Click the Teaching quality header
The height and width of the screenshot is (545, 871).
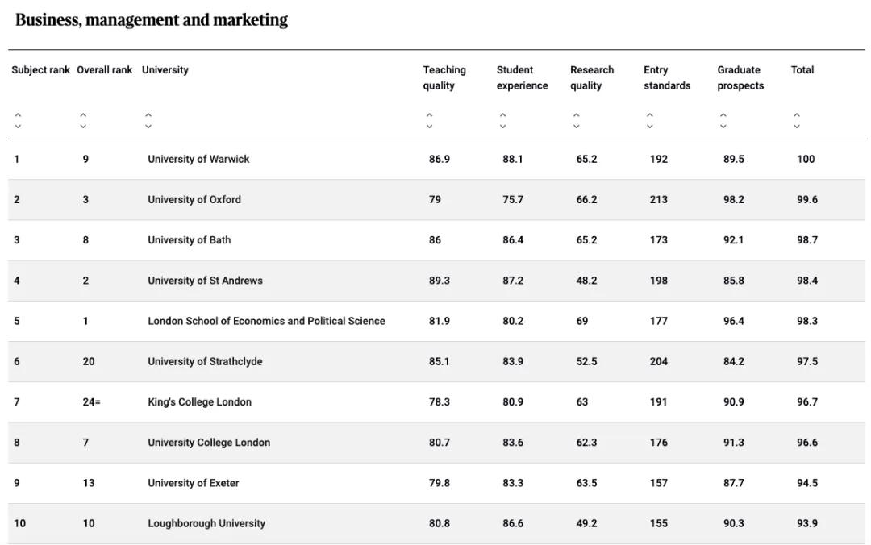pyautogui.click(x=444, y=77)
